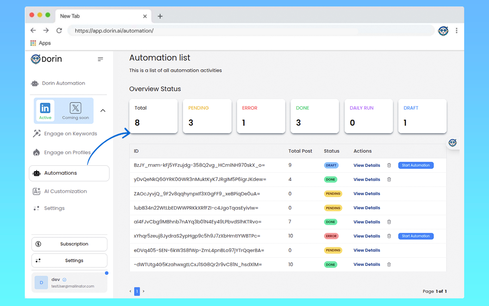Go back in browser history

(x=33, y=31)
